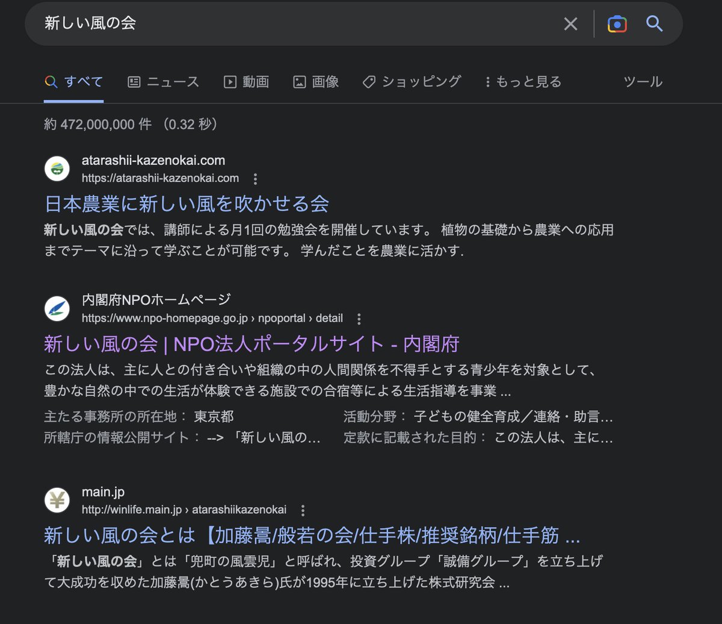Screen dimensions: 722x624
Task: Open Google Lens camera search
Action: tap(617, 24)
